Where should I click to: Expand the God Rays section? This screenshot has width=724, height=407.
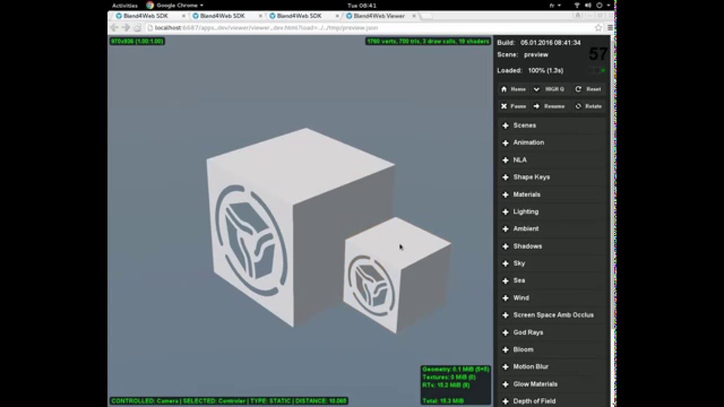coord(552,332)
